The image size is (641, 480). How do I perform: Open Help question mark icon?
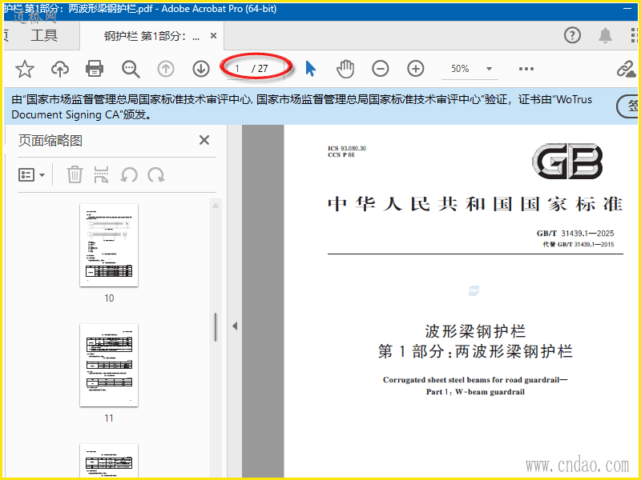pyautogui.click(x=572, y=35)
